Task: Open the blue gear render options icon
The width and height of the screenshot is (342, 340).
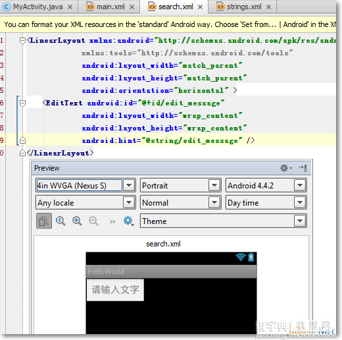Action: click(128, 221)
